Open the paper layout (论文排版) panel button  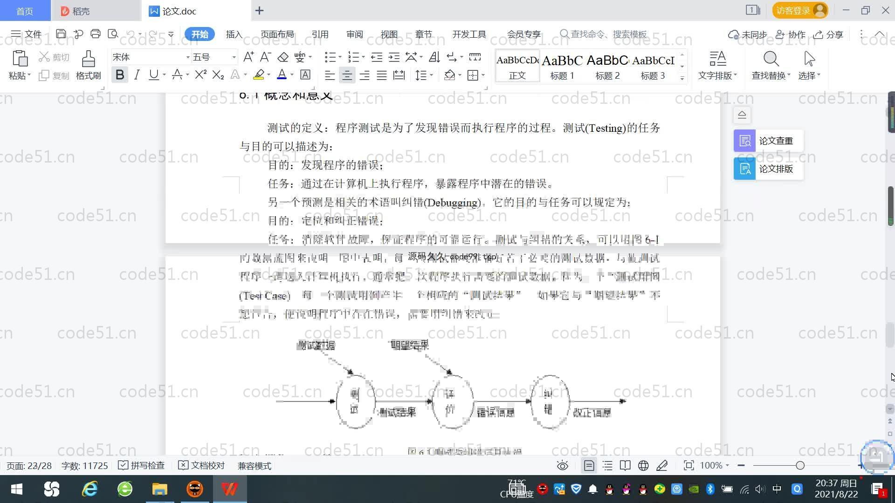768,169
